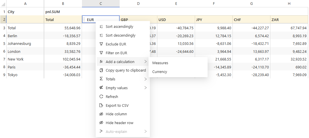Select column A header

(x=25, y=3)
